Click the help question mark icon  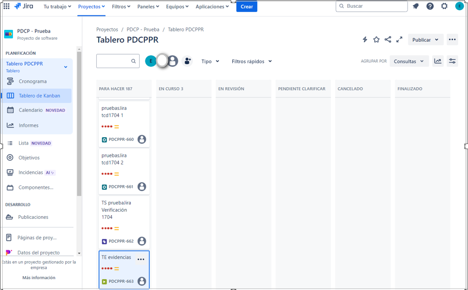[x=430, y=6]
